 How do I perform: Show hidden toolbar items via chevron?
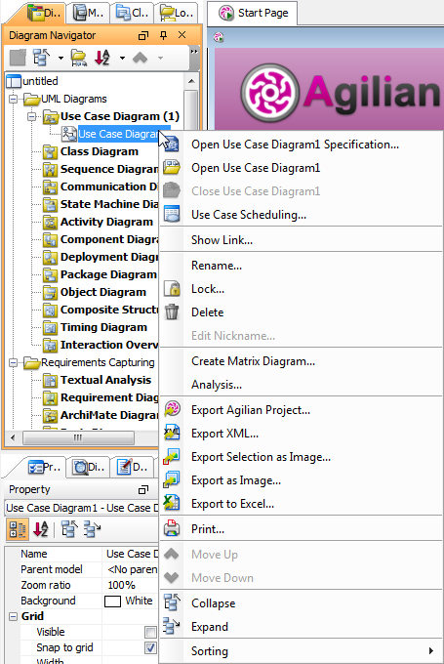pos(194,52)
